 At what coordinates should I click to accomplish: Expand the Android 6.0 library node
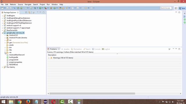(5, 35)
